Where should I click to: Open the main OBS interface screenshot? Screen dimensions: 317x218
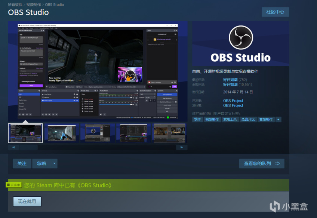click(x=98, y=71)
